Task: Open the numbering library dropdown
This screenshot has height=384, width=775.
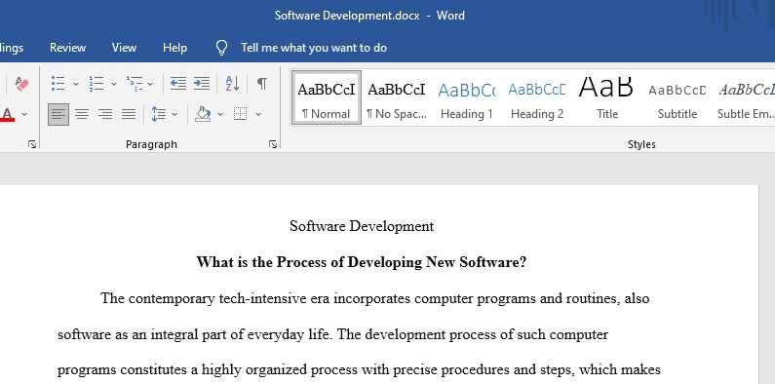Action: click(x=114, y=84)
